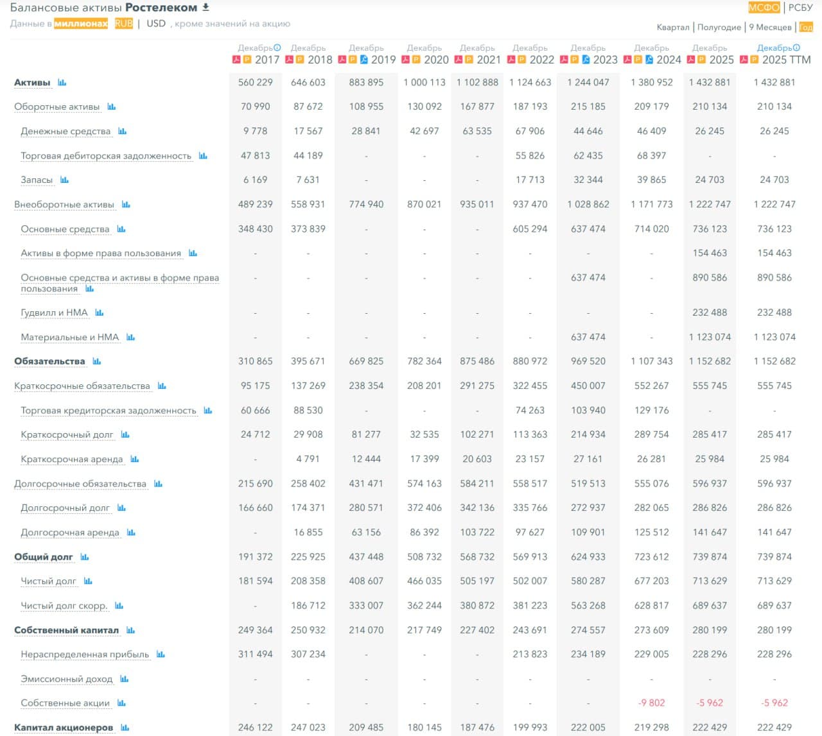Switch currency to USD
Image resolution: width=822 pixels, height=736 pixels.
155,23
